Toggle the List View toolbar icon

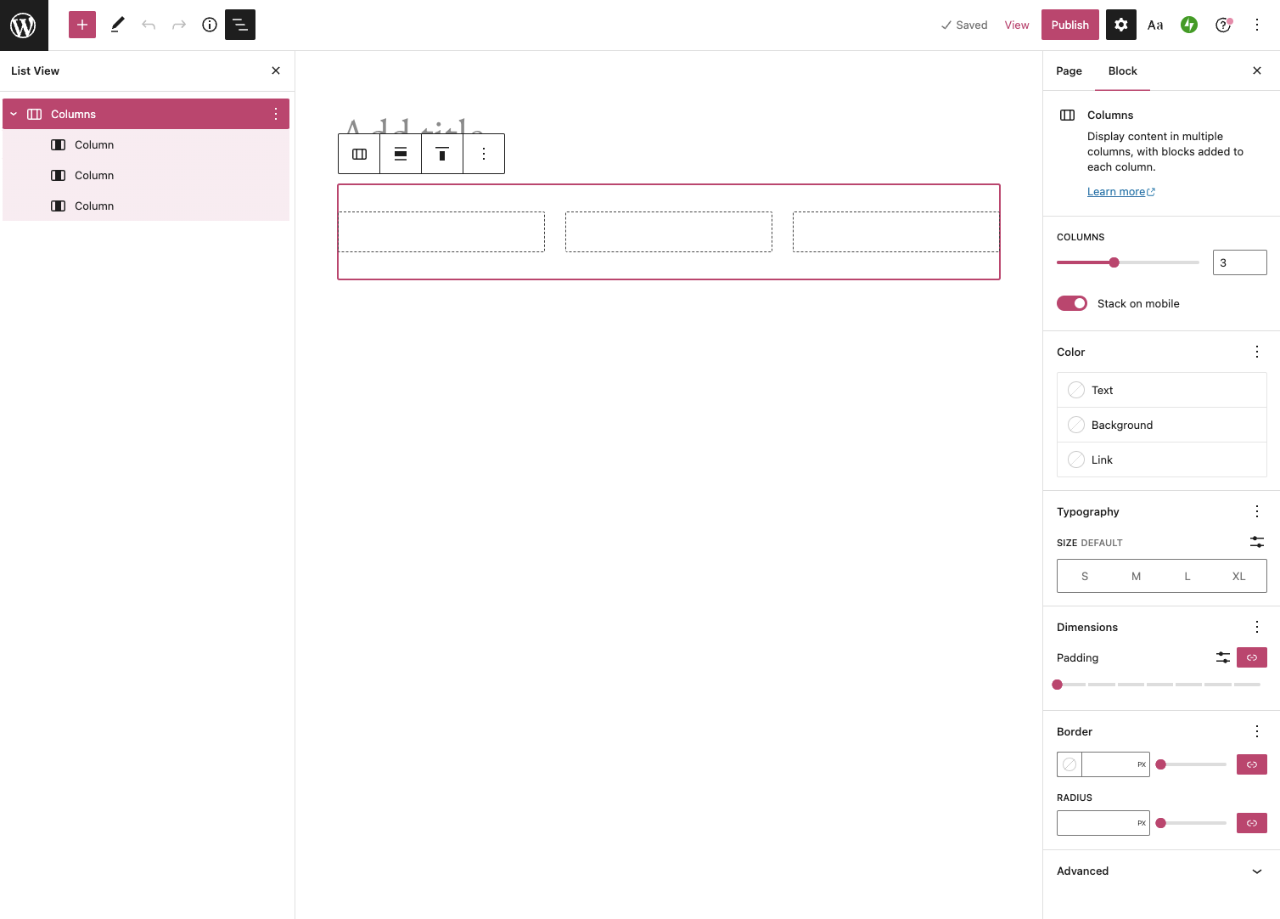tap(240, 25)
